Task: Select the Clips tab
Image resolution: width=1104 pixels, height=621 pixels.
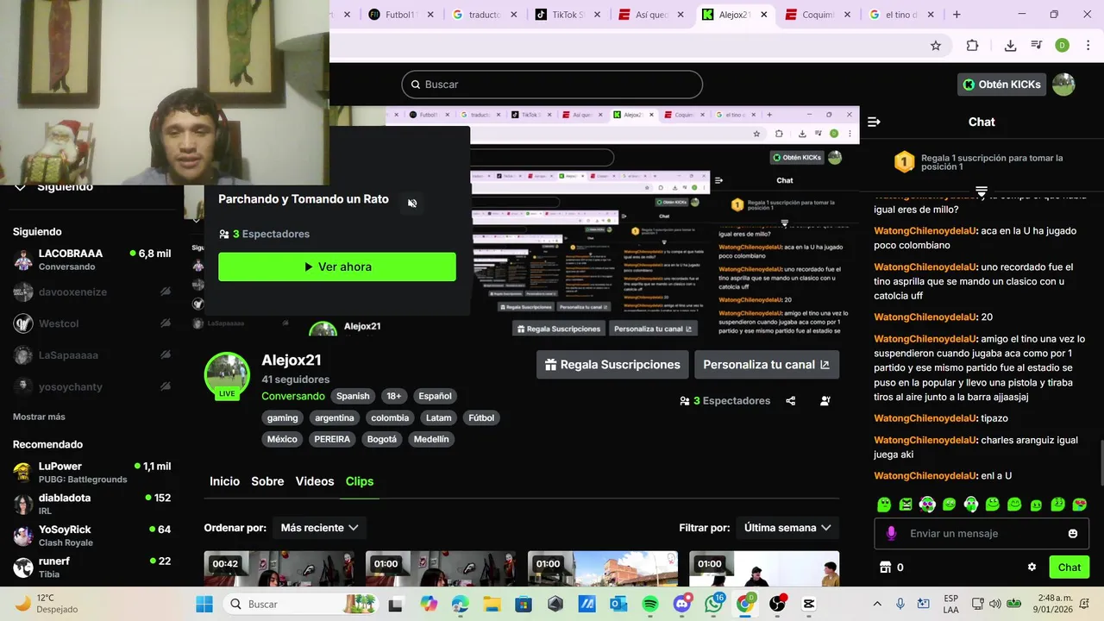Action: 360,481
